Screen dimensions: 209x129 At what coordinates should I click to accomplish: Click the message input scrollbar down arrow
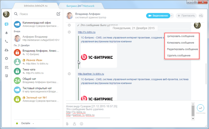[x=193, y=119]
